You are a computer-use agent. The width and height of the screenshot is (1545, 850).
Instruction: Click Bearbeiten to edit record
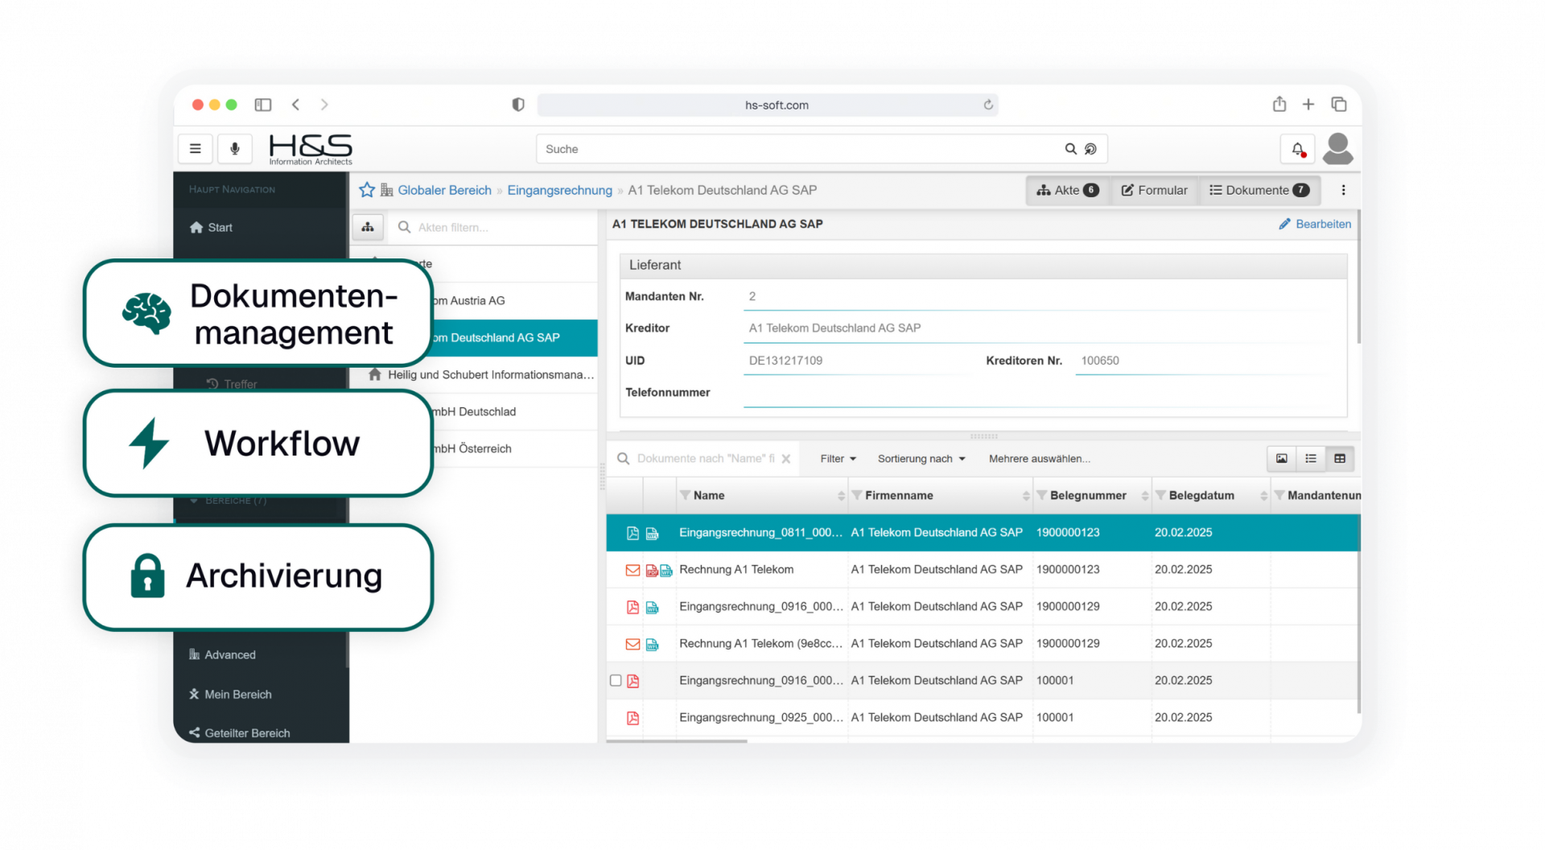[x=1315, y=224]
